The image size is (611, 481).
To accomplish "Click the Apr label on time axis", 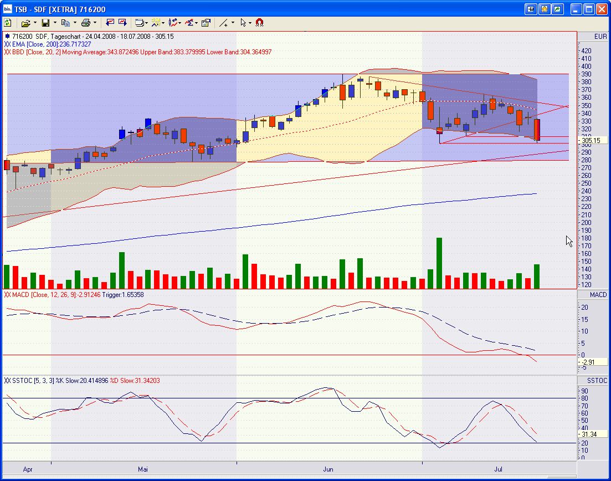I will click(x=28, y=469).
